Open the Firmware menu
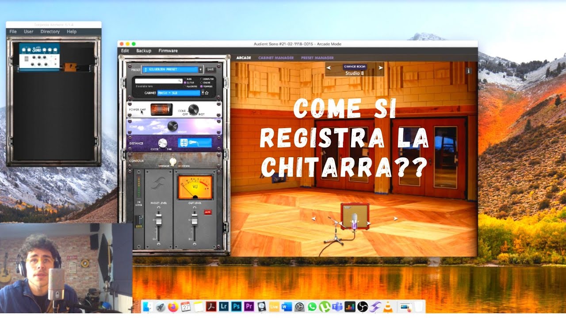Image resolution: width=566 pixels, height=318 pixels. pos(168,51)
